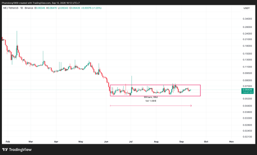Click the 0.03300 price axis label
This screenshot has width=257, height=155.
tap(247, 118)
